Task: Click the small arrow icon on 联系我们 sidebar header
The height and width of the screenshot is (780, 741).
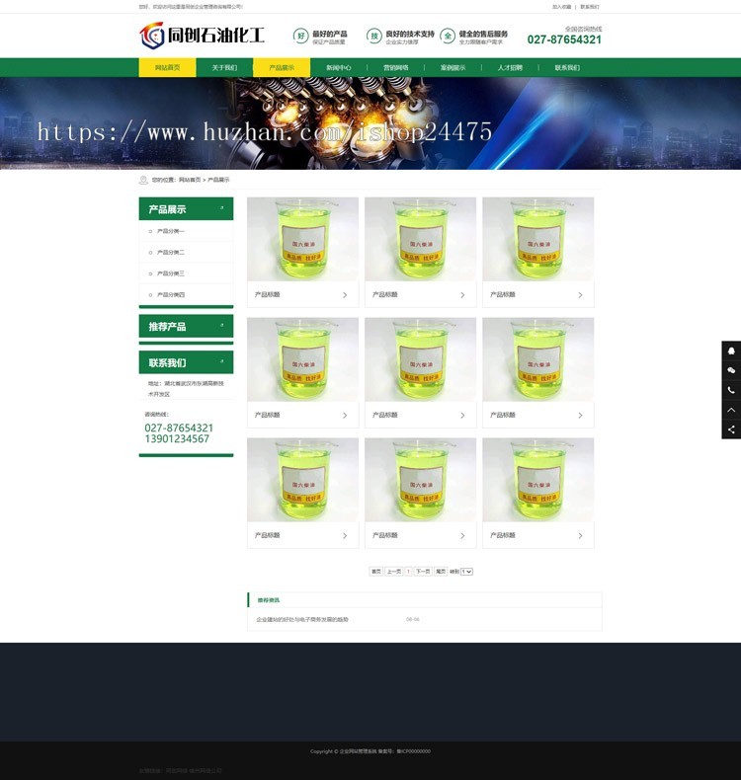Action: pos(222,361)
